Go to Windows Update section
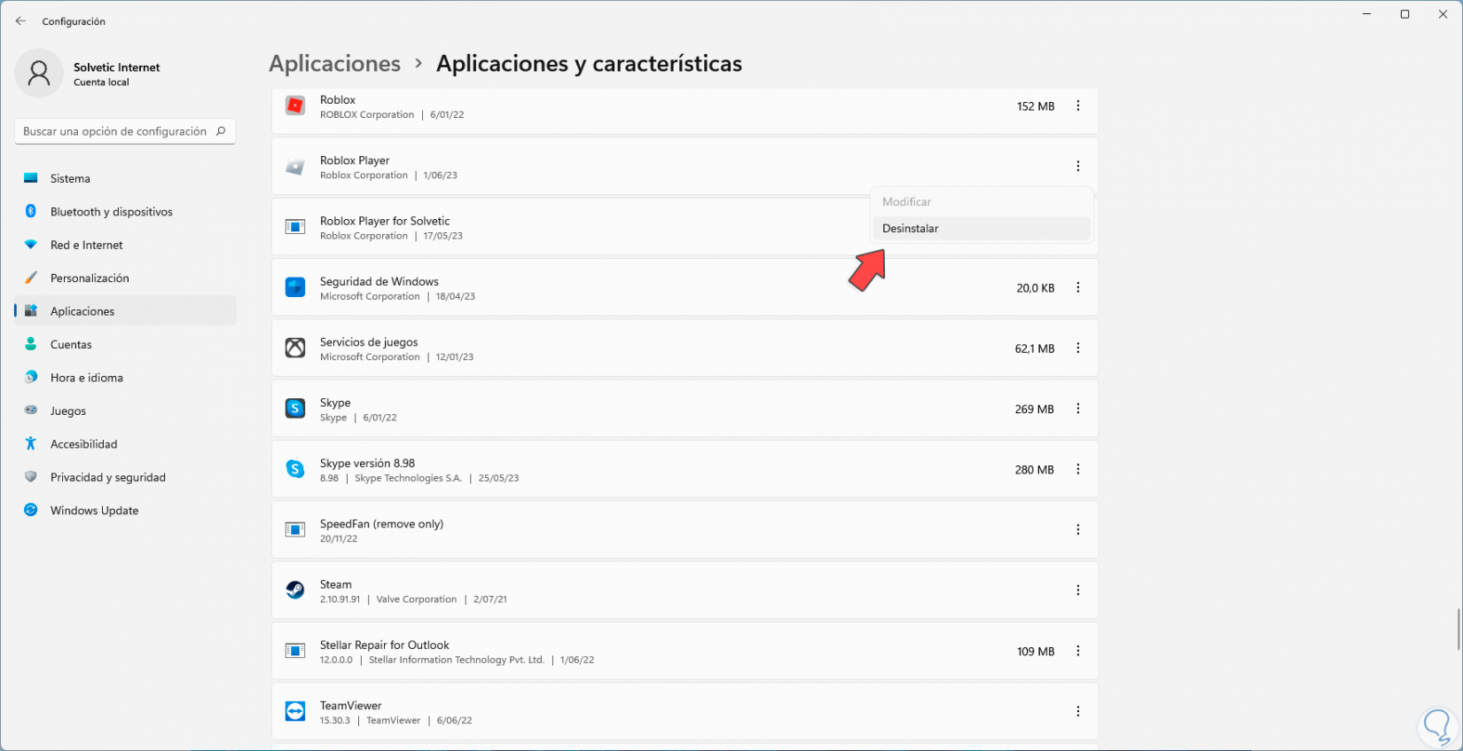This screenshot has width=1463, height=751. 94,511
